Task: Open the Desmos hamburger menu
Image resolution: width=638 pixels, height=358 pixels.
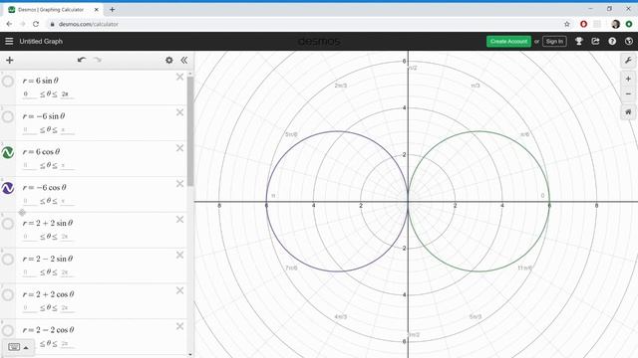Action: pos(9,41)
